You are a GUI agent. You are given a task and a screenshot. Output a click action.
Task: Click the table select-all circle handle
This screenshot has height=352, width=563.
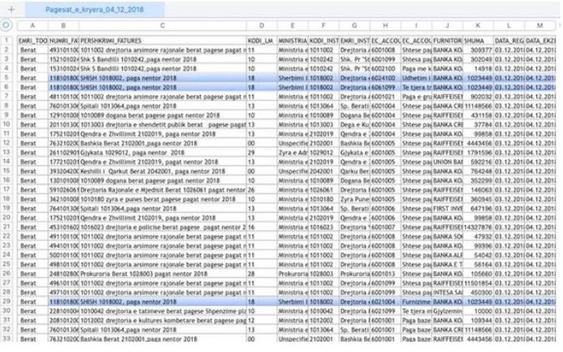(6, 25)
